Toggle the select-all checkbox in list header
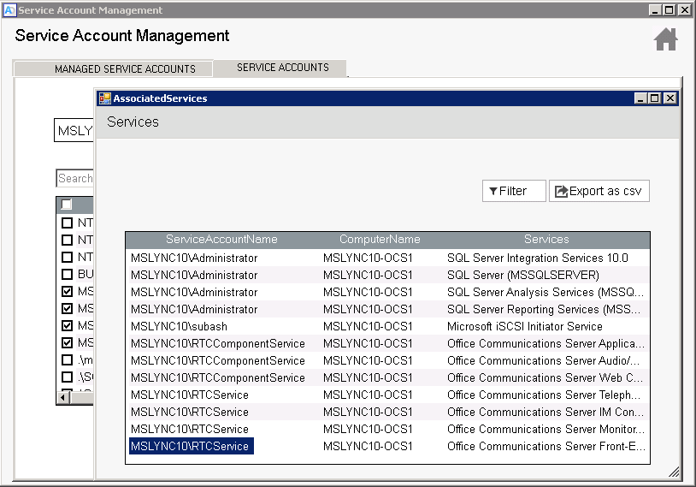 tap(67, 205)
